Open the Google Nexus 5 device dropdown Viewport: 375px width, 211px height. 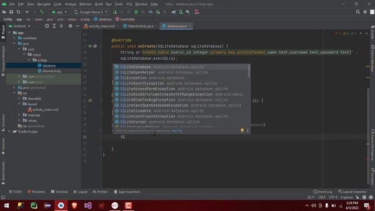tap(91, 12)
